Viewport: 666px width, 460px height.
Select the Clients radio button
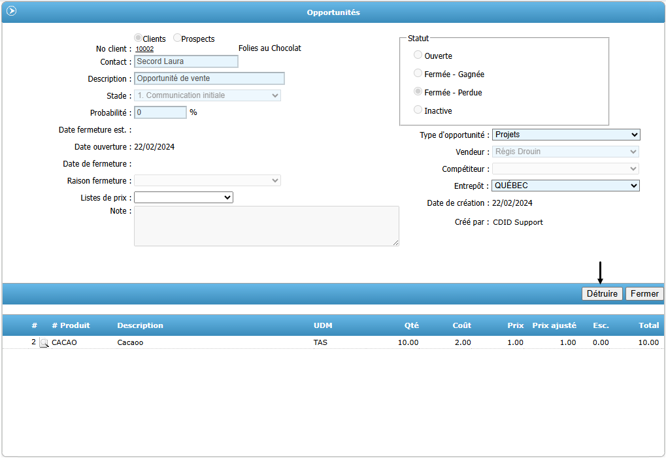click(138, 39)
